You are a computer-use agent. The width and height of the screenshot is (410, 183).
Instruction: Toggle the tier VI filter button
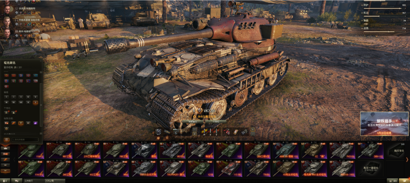coord(6,103)
